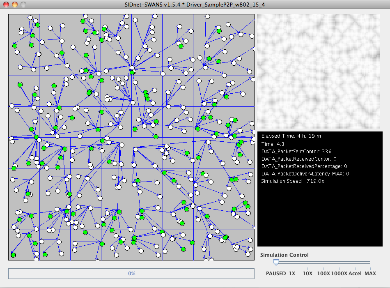
Task: Minimize the window using the yellow button
Action: [x=14, y=4]
